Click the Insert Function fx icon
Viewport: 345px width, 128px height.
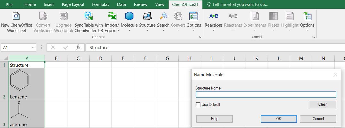78,47
